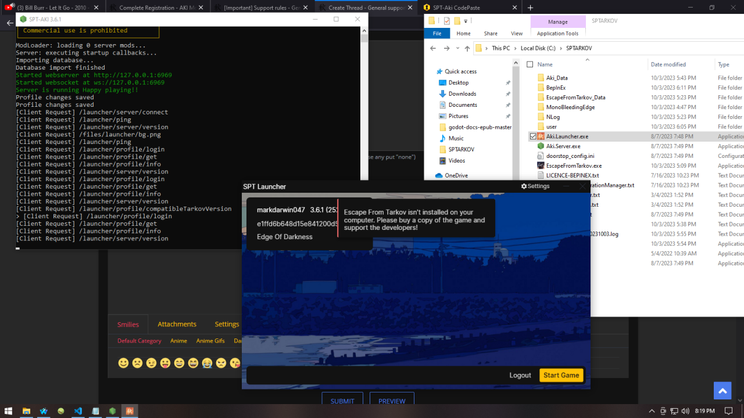Select Aki.Server.exe file icon
Screen dimensions: 744x418
(x=541, y=146)
